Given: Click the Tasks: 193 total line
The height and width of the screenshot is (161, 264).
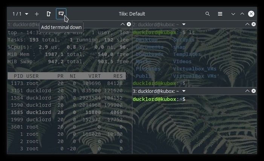Looking at the screenshot, I should click(x=68, y=40).
